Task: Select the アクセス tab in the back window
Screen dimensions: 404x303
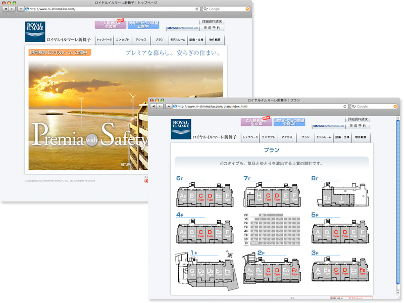Action: click(141, 39)
